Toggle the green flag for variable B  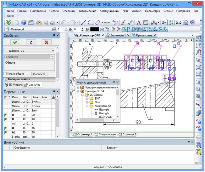tap(5, 119)
